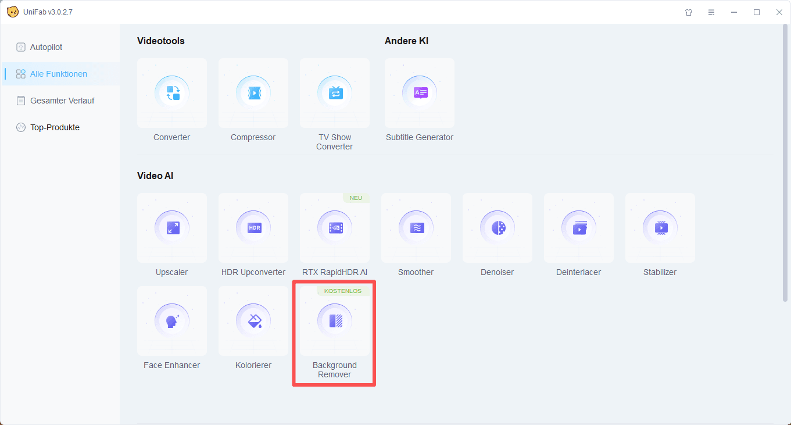Open the hamburger menu in title bar
Screen dimensions: 791x425
coord(711,12)
